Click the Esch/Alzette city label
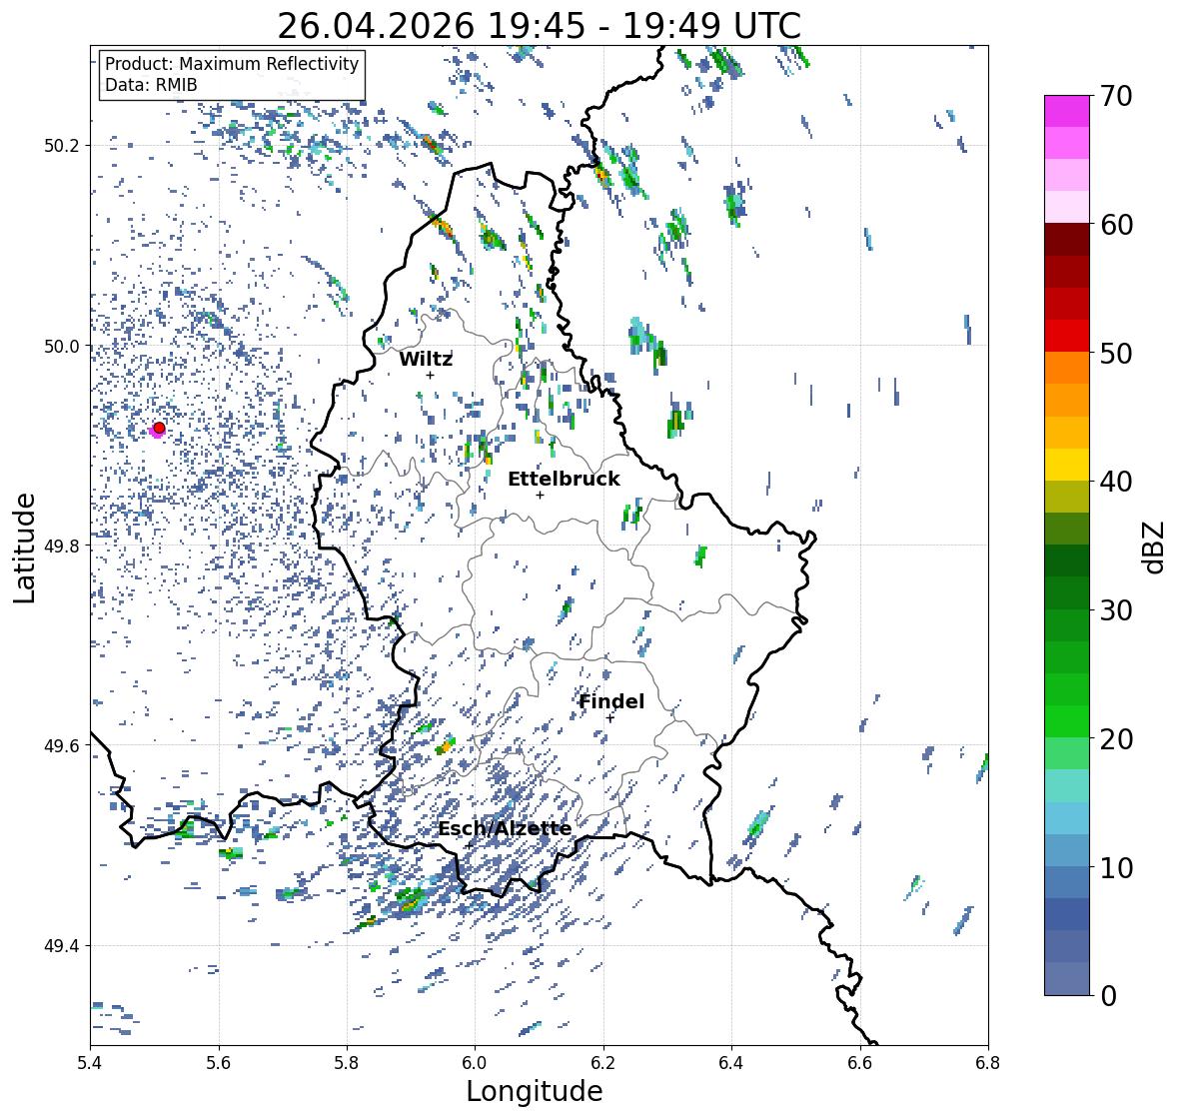This screenshot has height=1116, width=1178. click(x=505, y=828)
